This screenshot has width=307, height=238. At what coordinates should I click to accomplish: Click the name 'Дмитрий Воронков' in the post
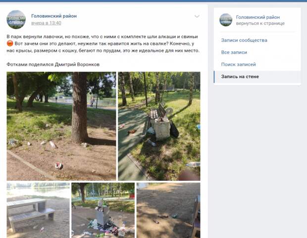(x=77, y=64)
